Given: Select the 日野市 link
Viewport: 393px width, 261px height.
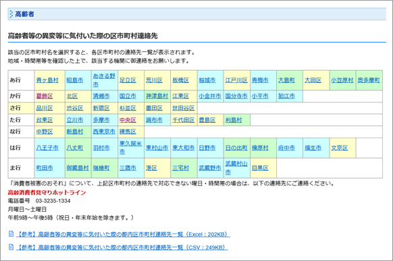Looking at the screenshot, I should 207,148.
